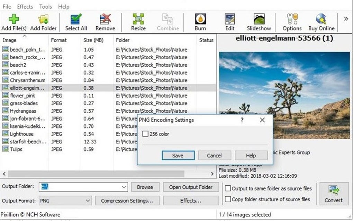Click the Select All toolbar icon
Screen dimensions: 353x221
(x=76, y=22)
